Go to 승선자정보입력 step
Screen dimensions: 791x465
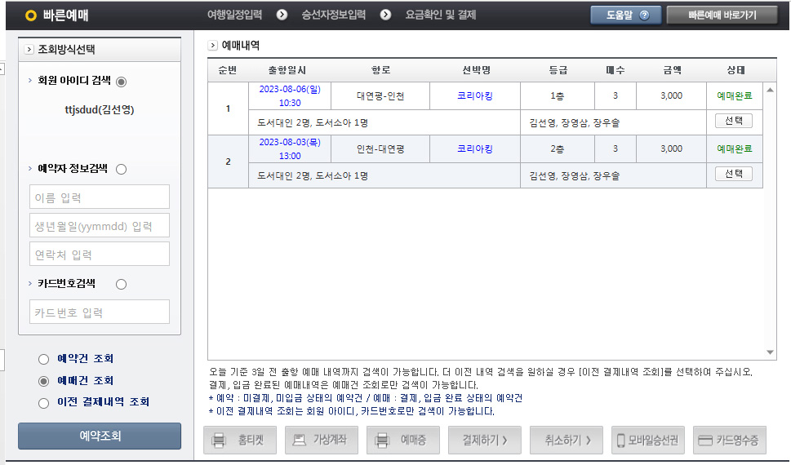pyautogui.click(x=333, y=15)
